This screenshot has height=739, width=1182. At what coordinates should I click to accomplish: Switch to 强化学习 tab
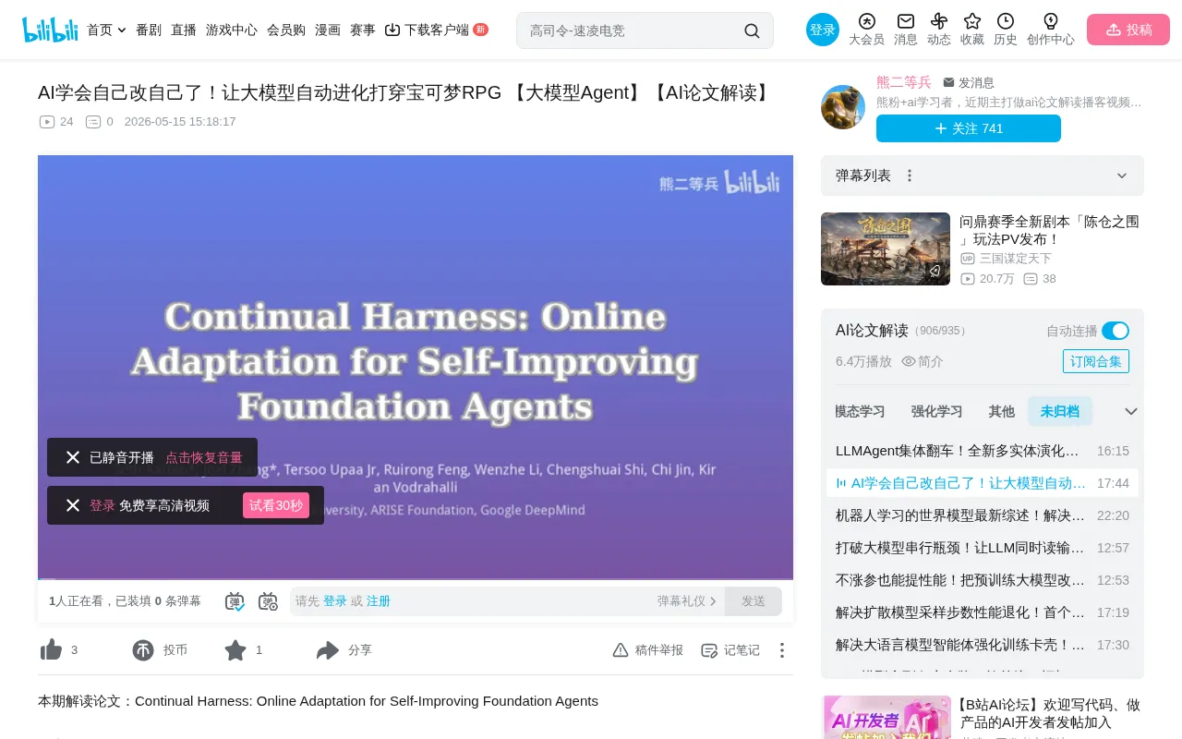pyautogui.click(x=936, y=411)
